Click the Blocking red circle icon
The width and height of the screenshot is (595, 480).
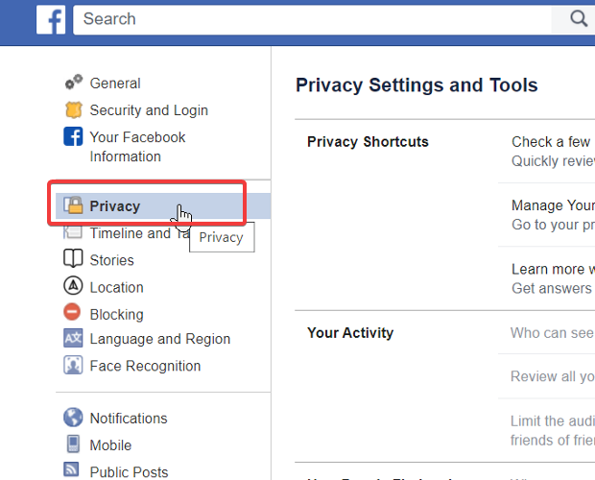[x=73, y=313]
